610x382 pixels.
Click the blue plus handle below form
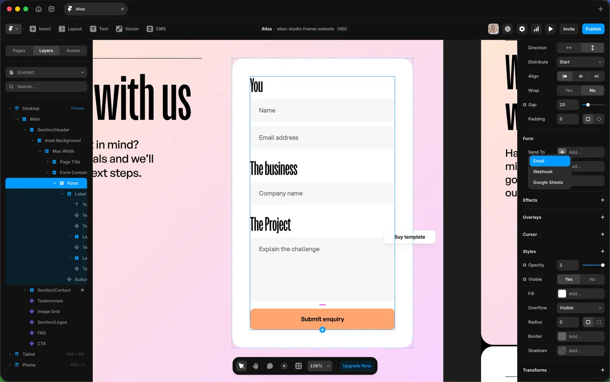pos(323,330)
